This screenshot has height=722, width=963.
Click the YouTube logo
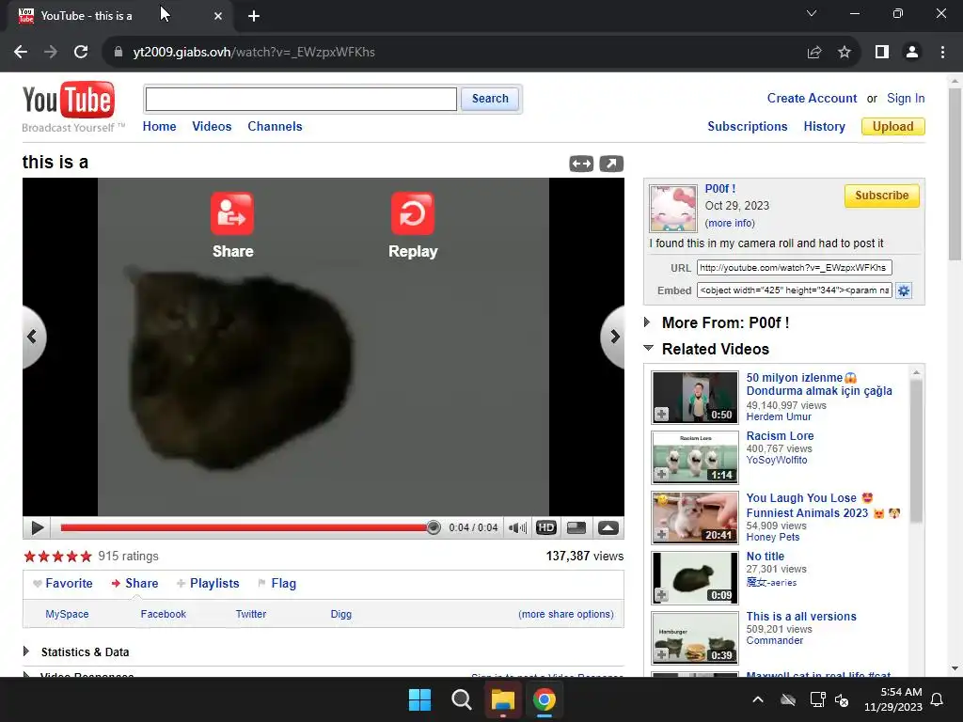(68, 100)
